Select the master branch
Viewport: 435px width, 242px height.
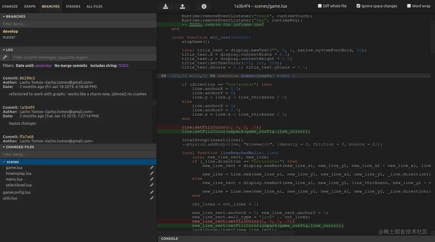[9, 37]
